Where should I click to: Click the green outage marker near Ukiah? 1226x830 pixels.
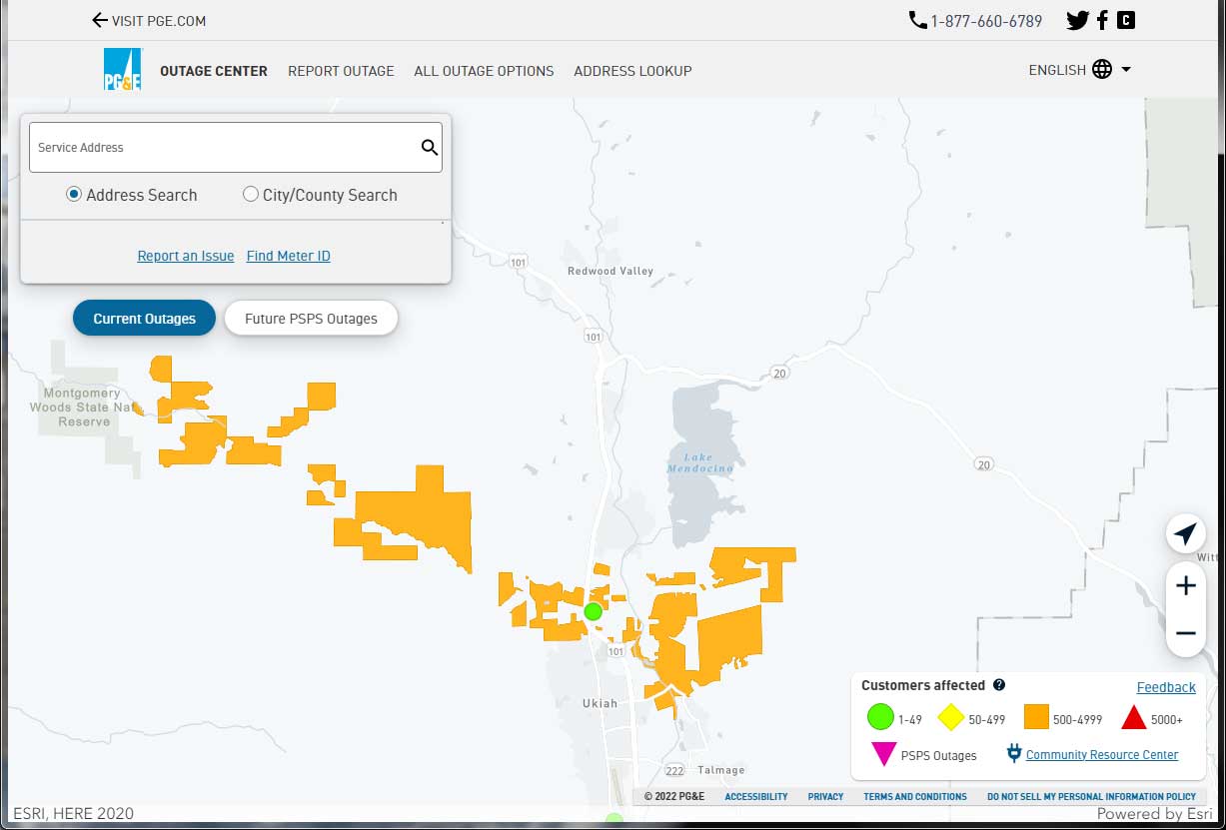(593, 611)
